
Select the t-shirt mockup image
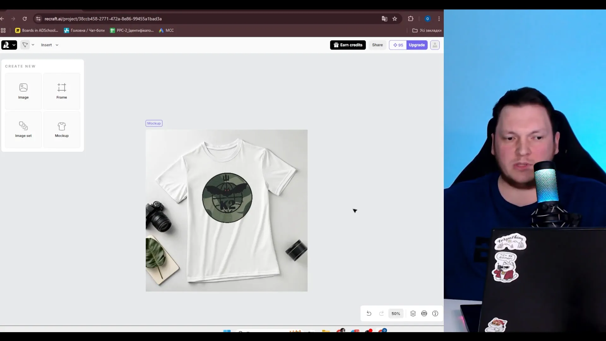[227, 210]
